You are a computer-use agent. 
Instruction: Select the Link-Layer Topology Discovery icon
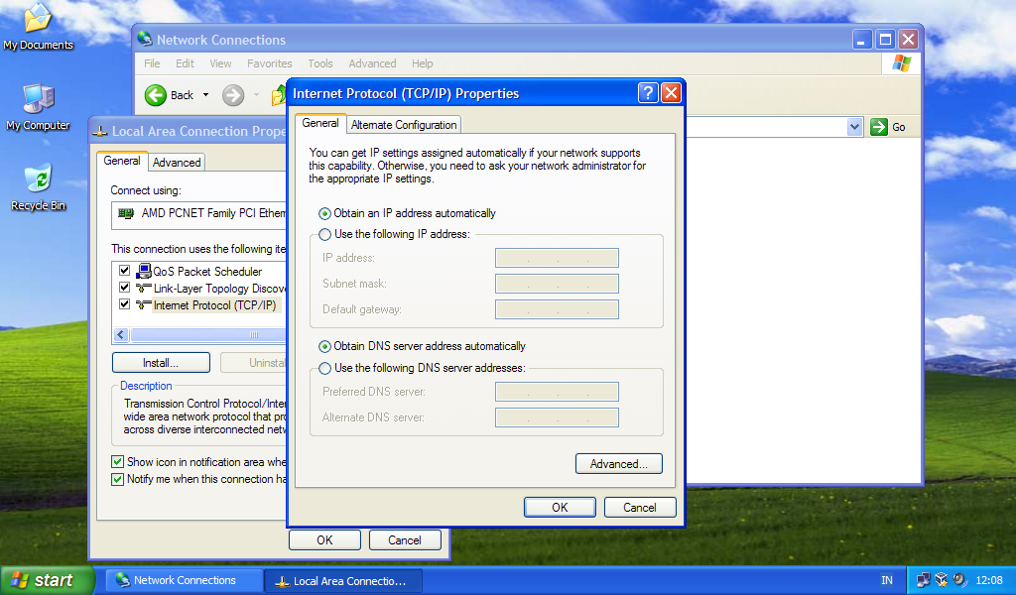coord(144,289)
